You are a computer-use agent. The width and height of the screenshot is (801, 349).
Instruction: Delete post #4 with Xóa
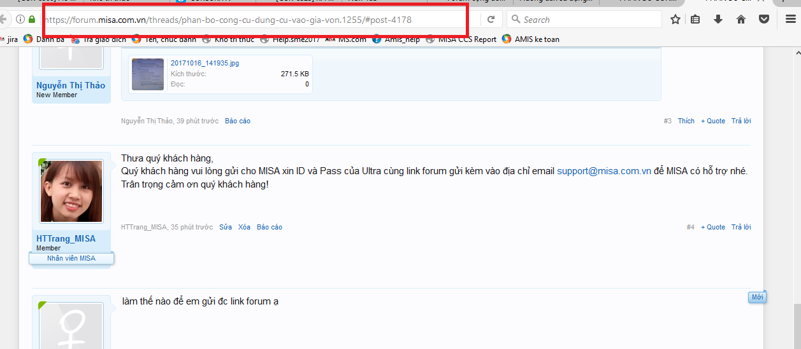[244, 227]
